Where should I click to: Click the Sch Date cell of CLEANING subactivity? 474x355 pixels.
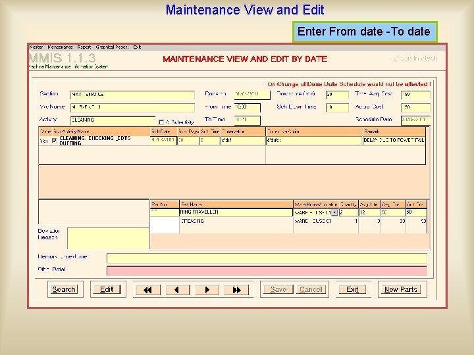click(163, 141)
